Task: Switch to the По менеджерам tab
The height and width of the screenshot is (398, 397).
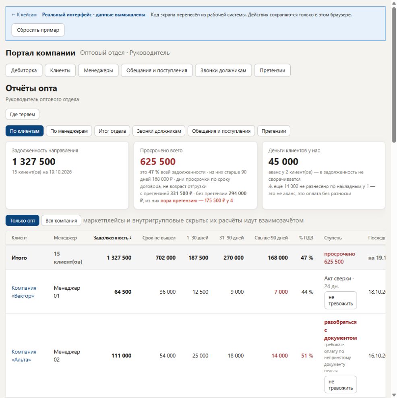Action: (69, 131)
